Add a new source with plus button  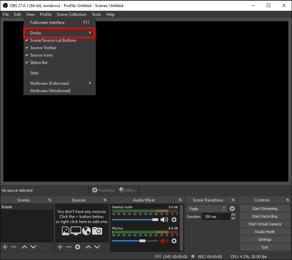pos(60,247)
